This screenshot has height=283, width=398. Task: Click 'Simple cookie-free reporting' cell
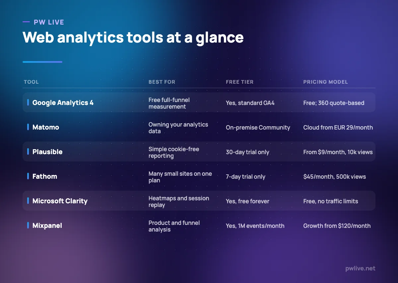(173, 152)
